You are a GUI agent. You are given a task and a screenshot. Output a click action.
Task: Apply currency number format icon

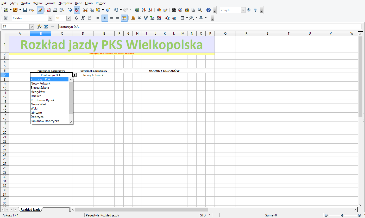click(x=133, y=18)
